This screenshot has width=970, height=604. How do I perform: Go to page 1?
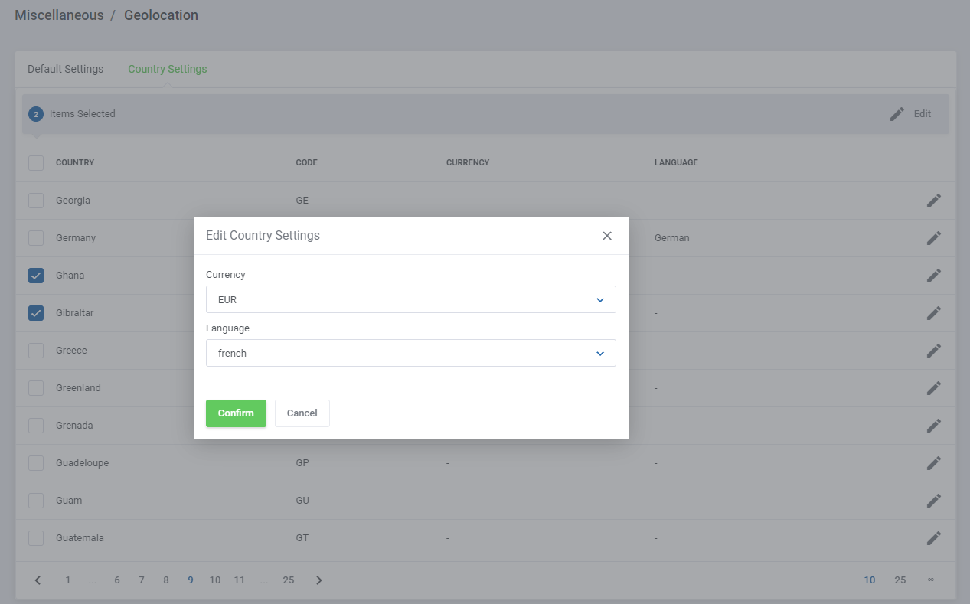67,580
